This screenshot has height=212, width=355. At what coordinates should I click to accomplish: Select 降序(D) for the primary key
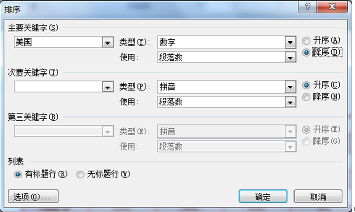tap(307, 52)
